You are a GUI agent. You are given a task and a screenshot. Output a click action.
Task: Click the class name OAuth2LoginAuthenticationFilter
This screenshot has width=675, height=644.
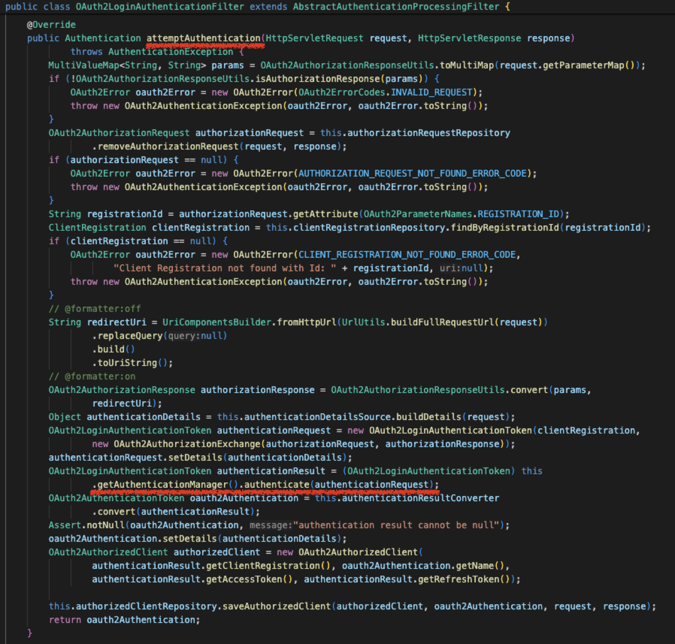(160, 7)
